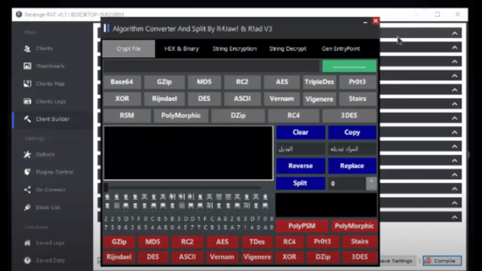Open the String Decrypt tab
This screenshot has width=482, height=271.
(288, 48)
